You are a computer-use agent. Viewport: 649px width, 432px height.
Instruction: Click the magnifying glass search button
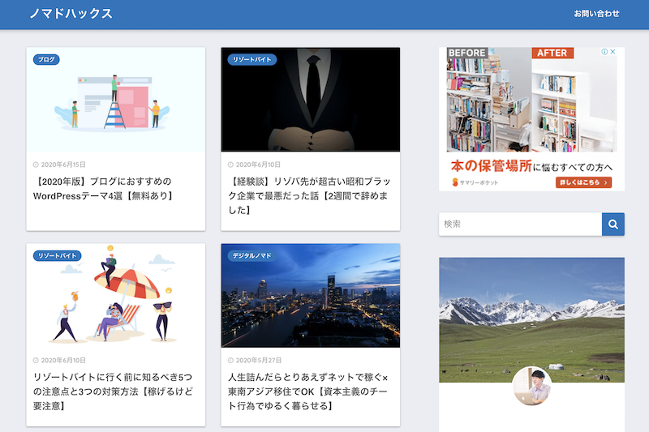click(612, 224)
